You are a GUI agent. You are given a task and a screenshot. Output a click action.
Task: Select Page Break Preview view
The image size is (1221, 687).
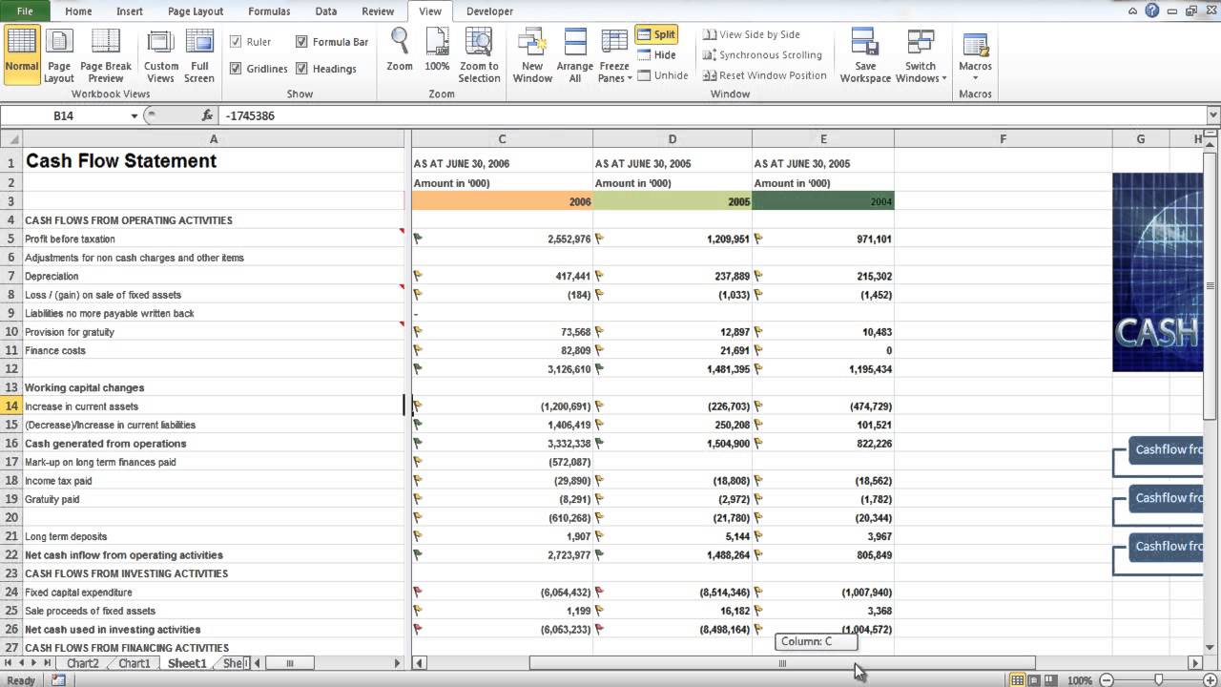pyautogui.click(x=105, y=52)
